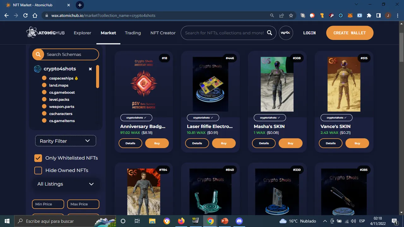
Task: Open the All Listings dropdown
Action: point(66,184)
